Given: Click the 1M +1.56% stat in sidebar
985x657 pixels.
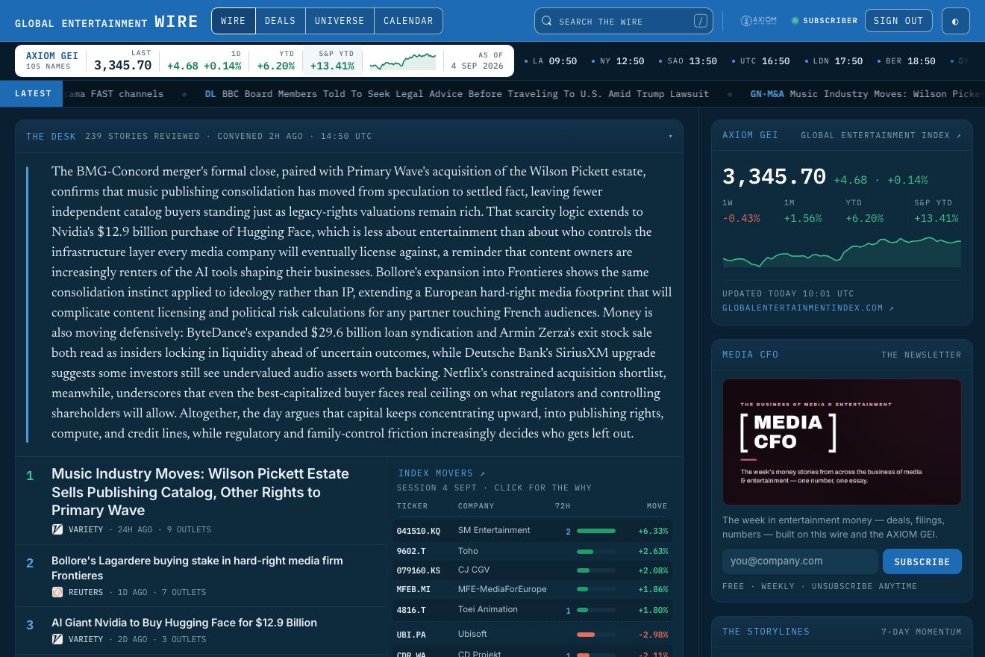Looking at the screenshot, I should pos(803,211).
